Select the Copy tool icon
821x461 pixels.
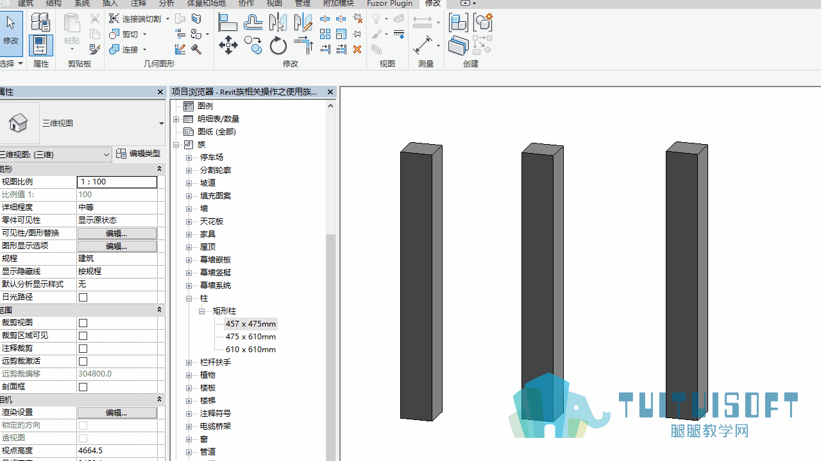tap(253, 45)
